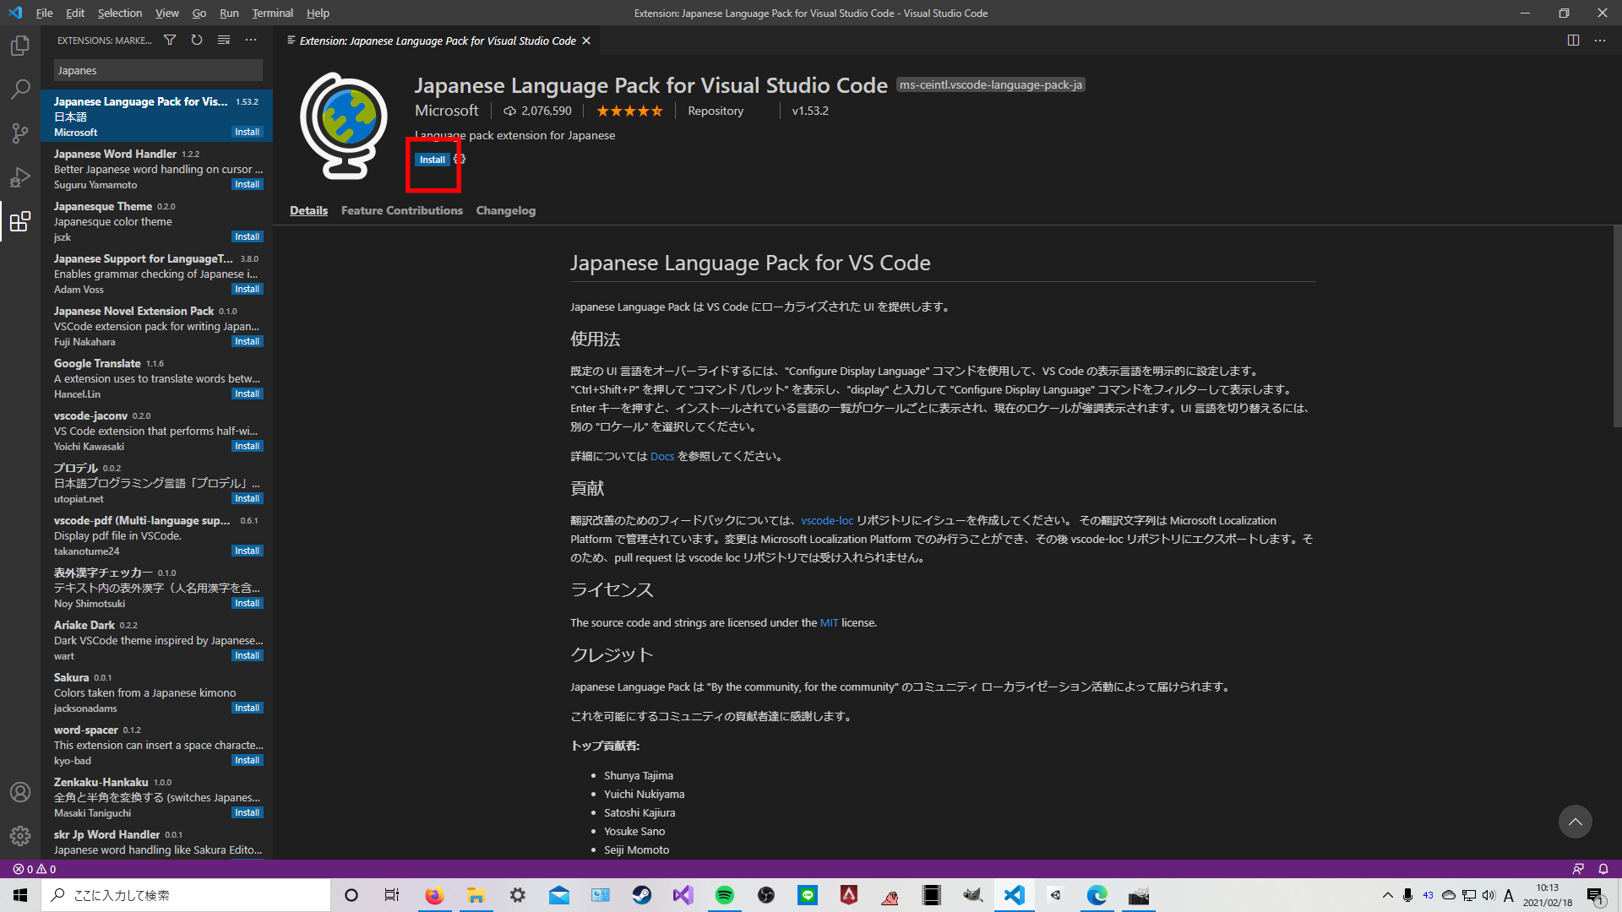Install the Japanese Language Pack extension

click(x=432, y=159)
